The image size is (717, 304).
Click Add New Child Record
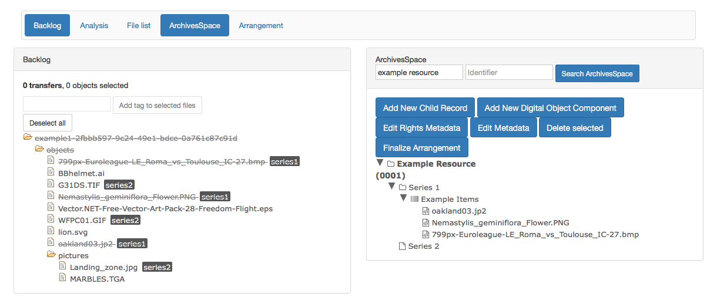pos(425,108)
